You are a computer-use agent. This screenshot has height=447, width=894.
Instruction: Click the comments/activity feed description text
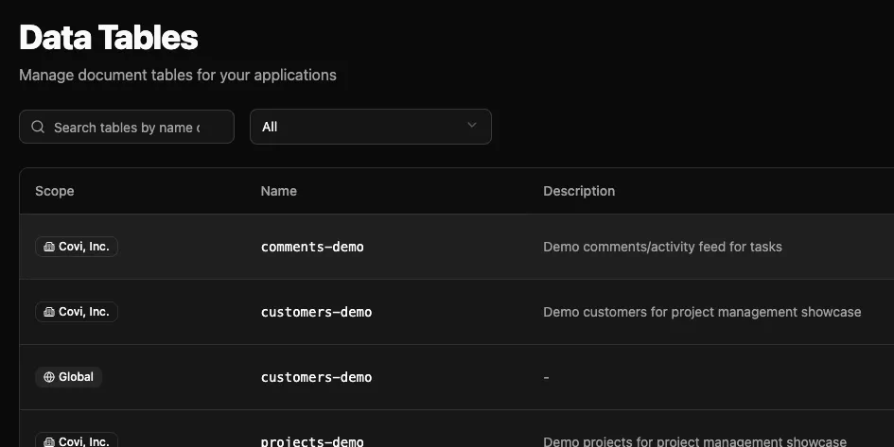click(x=662, y=247)
